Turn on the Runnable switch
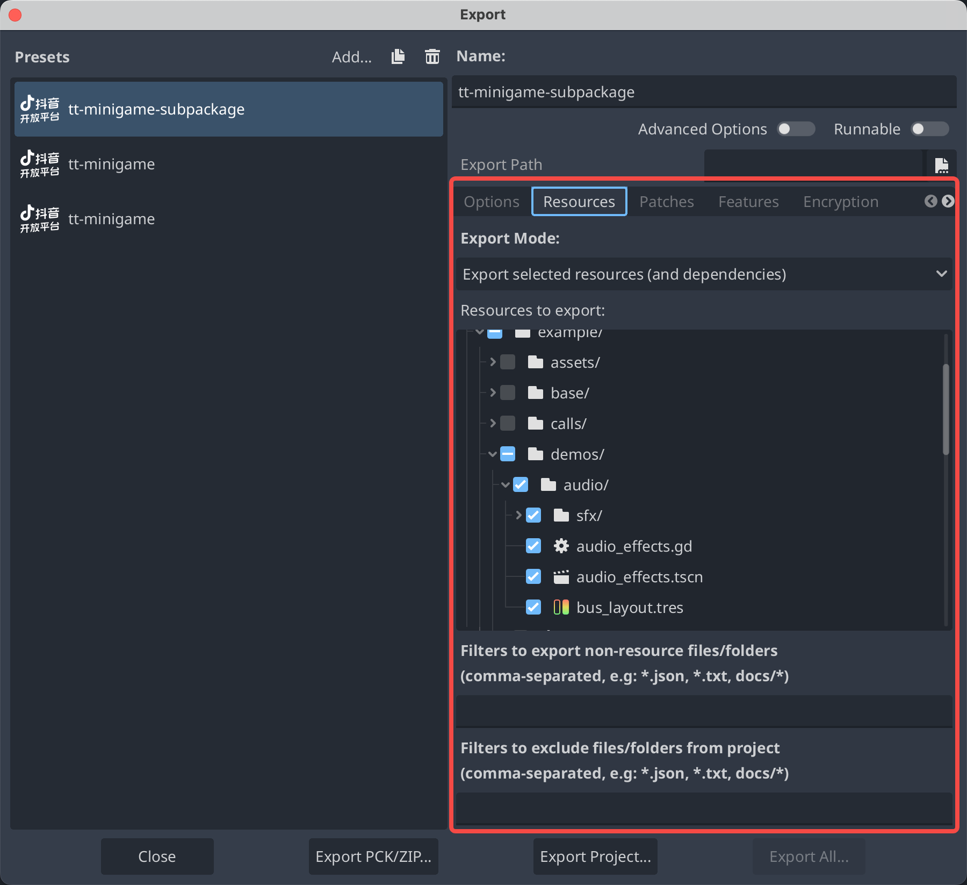This screenshot has width=967, height=885. (x=929, y=129)
